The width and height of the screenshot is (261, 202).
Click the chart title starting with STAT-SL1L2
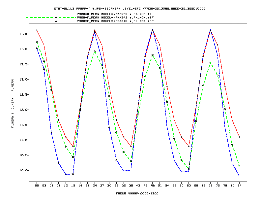pos(130,9)
